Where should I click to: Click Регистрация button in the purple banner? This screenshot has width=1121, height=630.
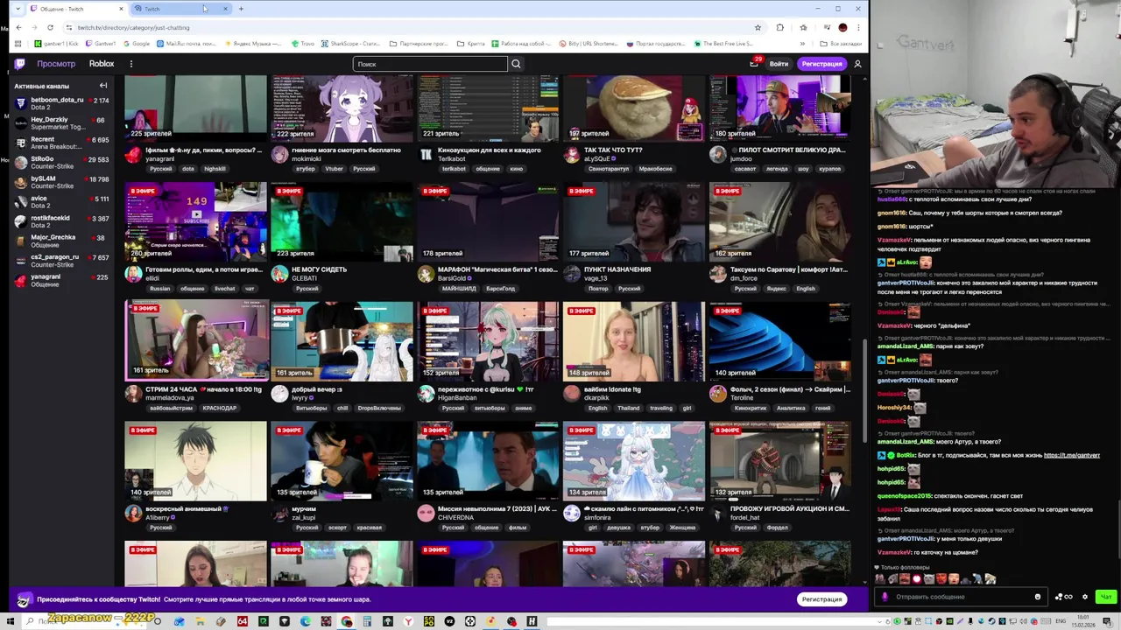tap(821, 599)
